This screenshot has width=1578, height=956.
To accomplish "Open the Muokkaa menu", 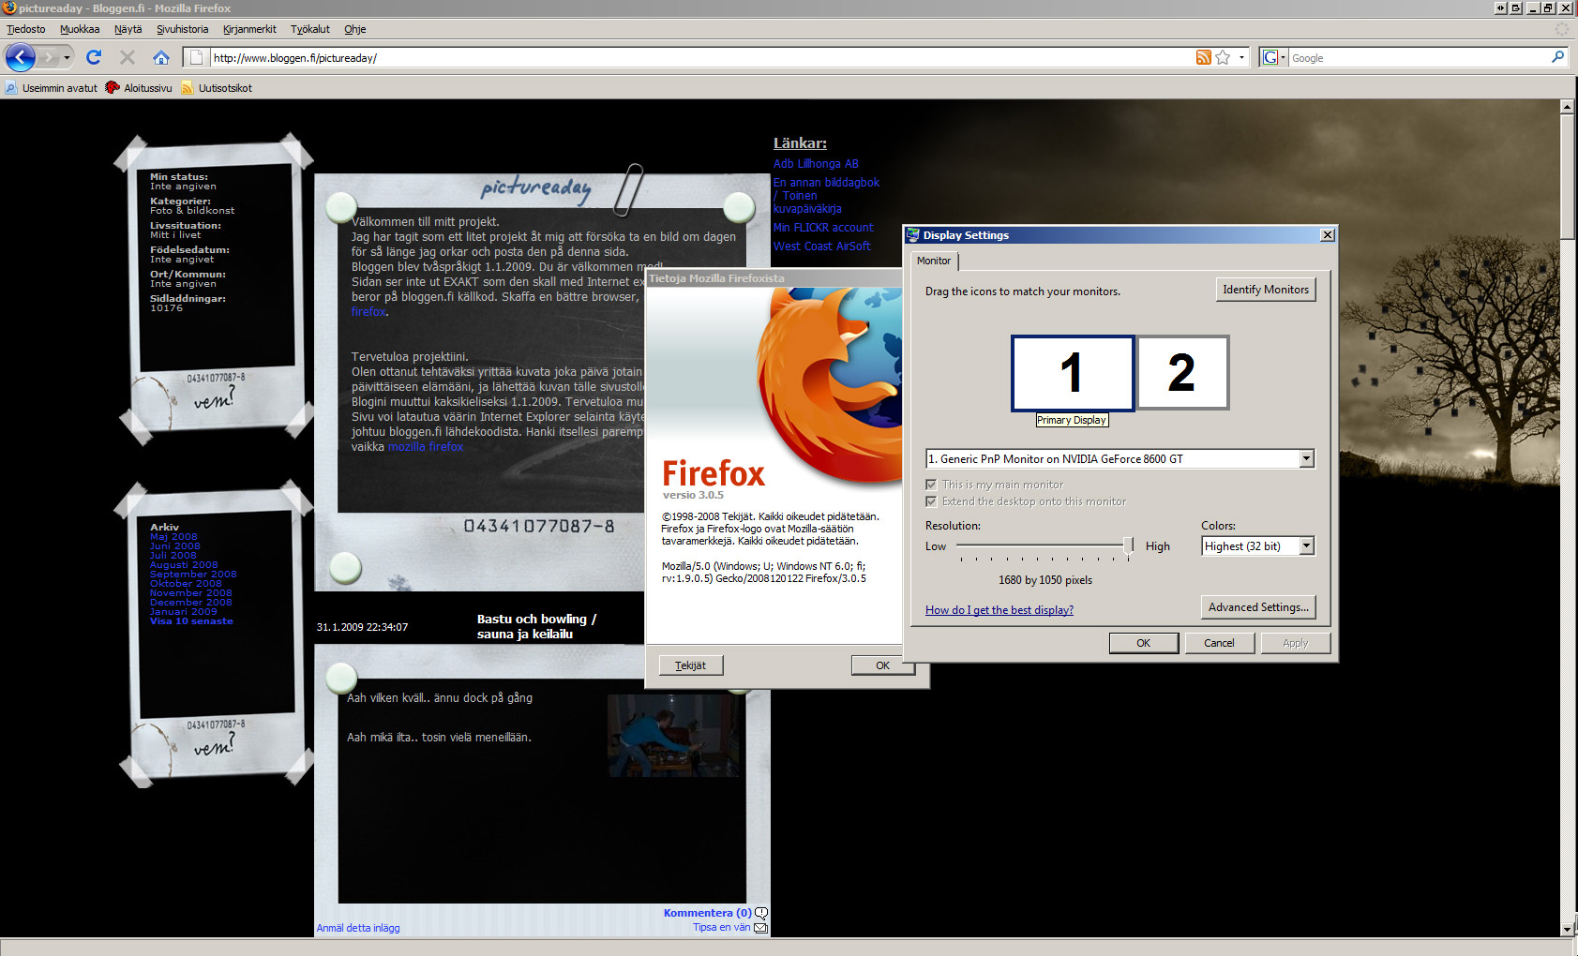I will pos(80,29).
